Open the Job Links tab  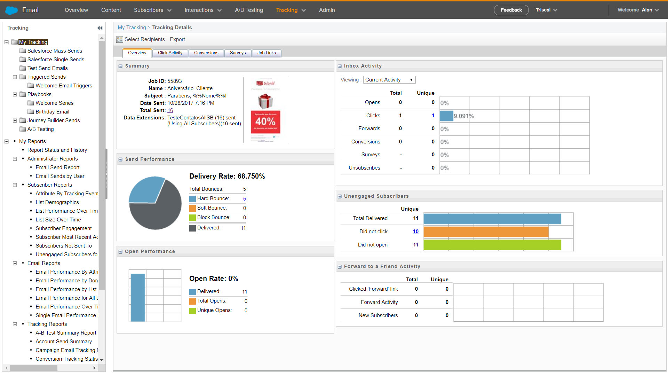click(267, 53)
